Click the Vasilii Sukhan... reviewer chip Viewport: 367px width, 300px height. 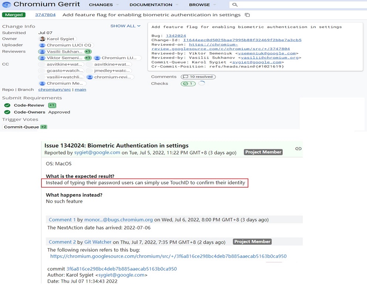click(x=65, y=51)
